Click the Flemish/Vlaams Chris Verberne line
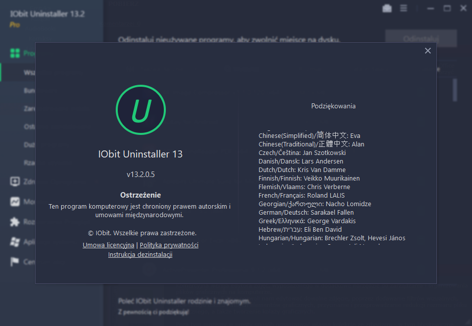 tap(304, 187)
